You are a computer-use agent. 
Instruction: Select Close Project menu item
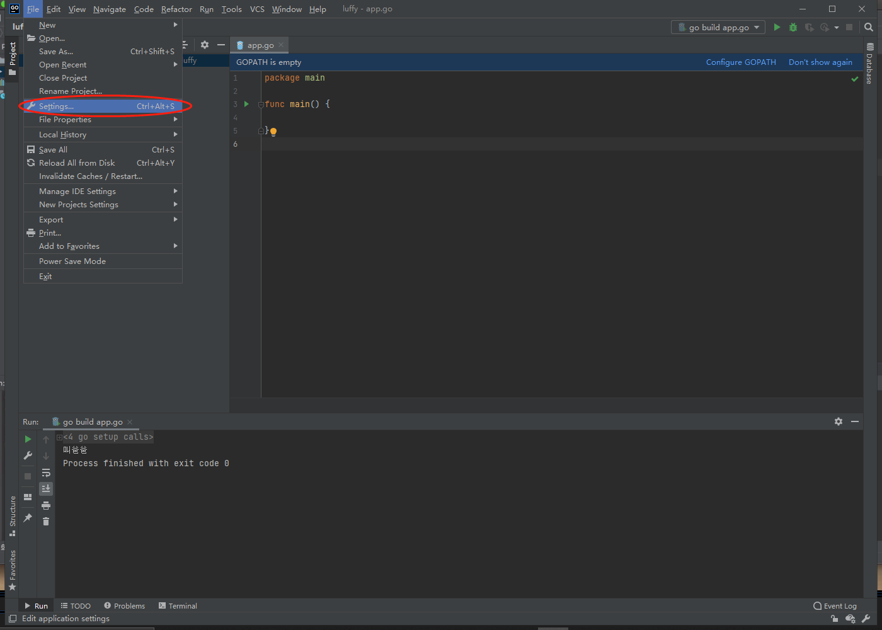coord(103,78)
